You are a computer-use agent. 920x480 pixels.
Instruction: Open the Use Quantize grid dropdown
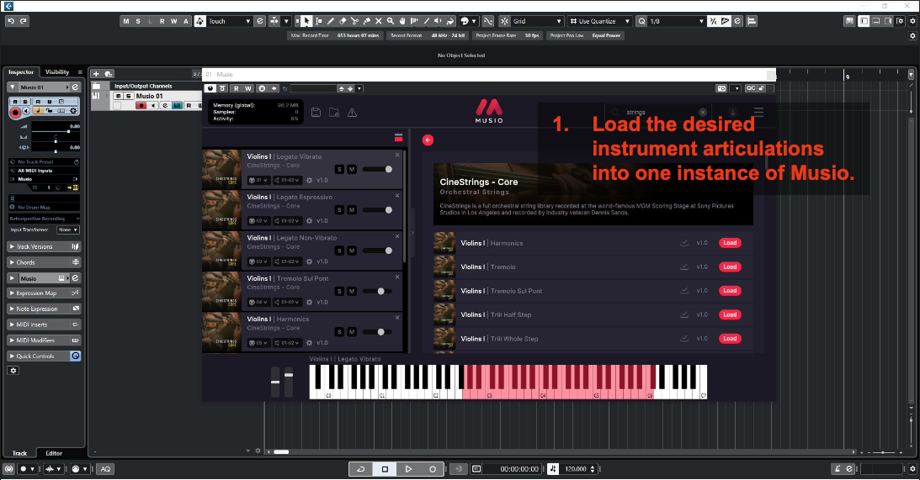pyautogui.click(x=600, y=21)
